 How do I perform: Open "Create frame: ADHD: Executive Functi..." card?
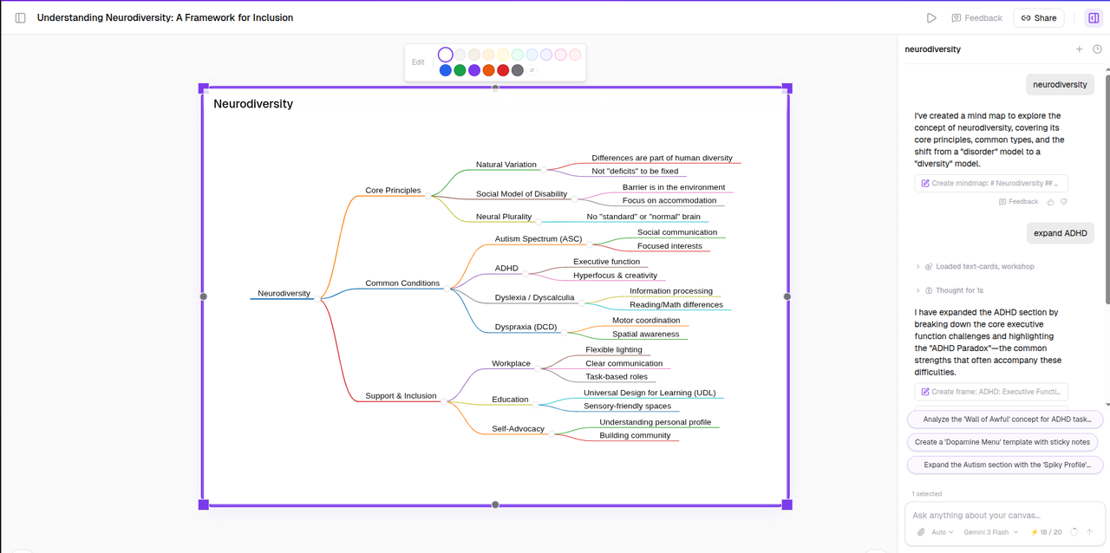[991, 392]
